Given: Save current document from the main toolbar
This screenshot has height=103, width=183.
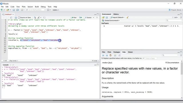Looking at the screenshot, I should point(14,10).
